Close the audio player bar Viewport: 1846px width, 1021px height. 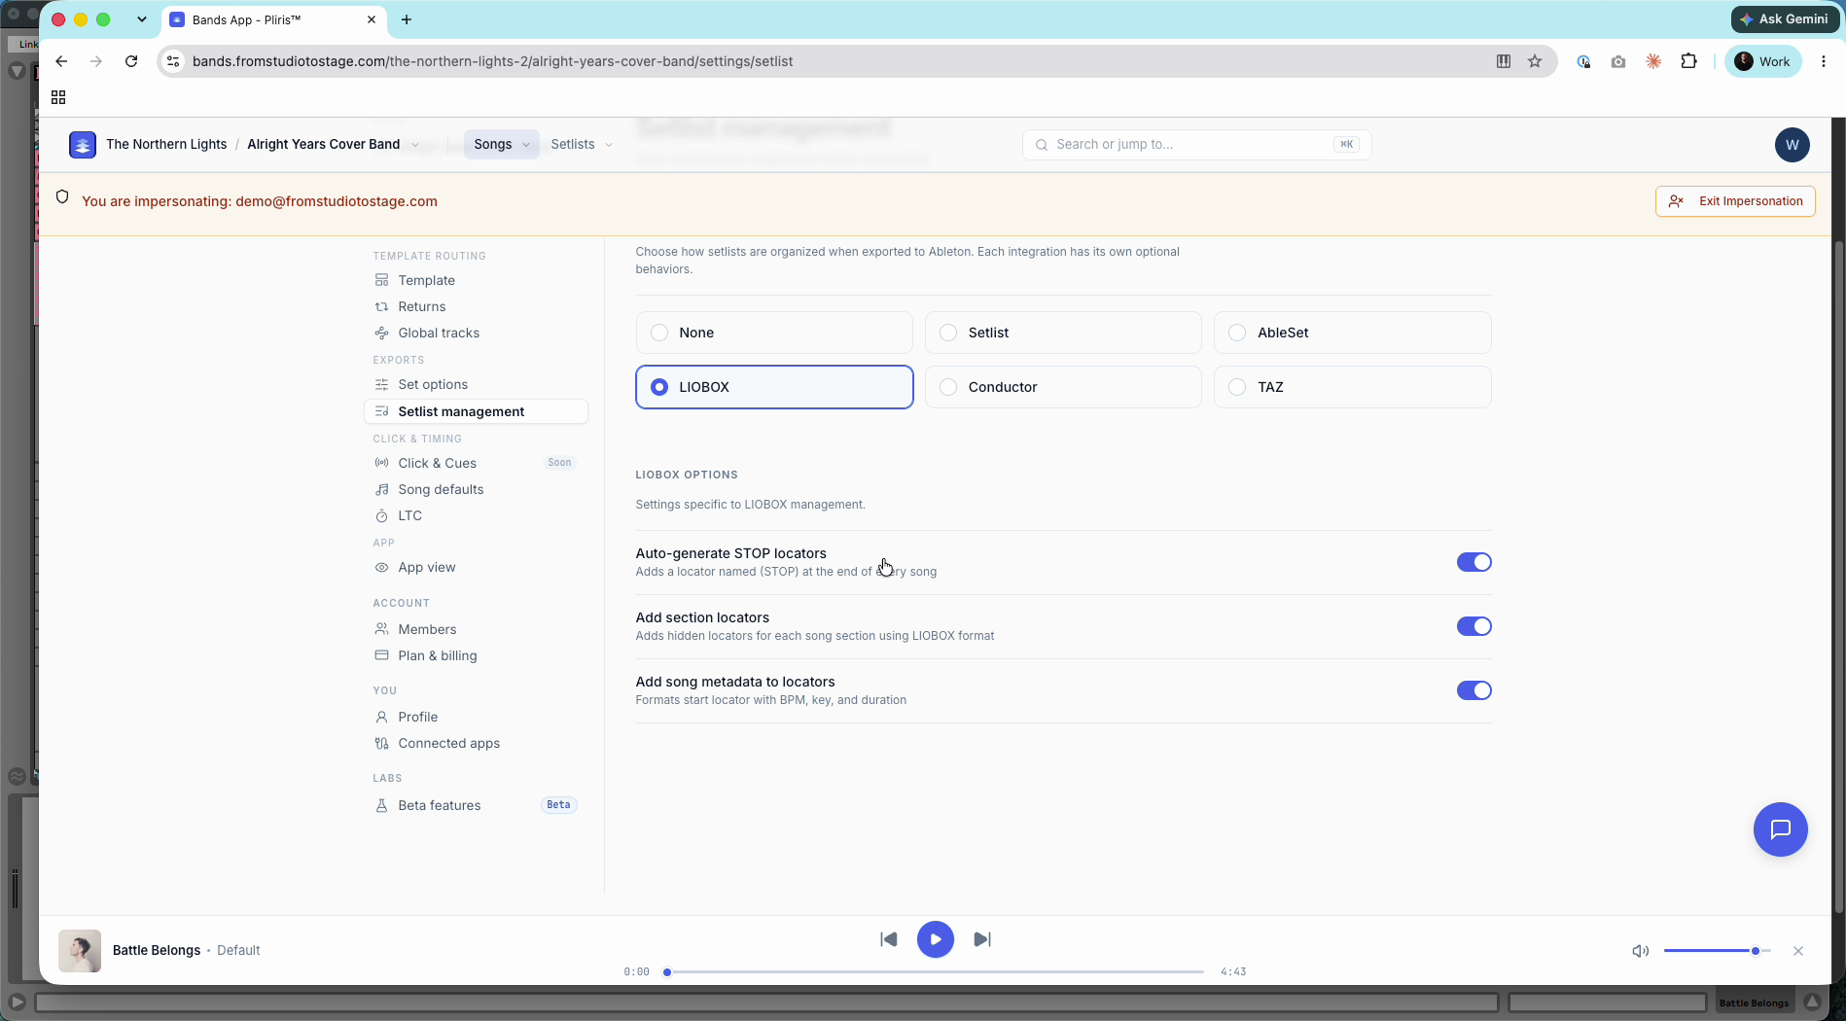[x=1798, y=951]
